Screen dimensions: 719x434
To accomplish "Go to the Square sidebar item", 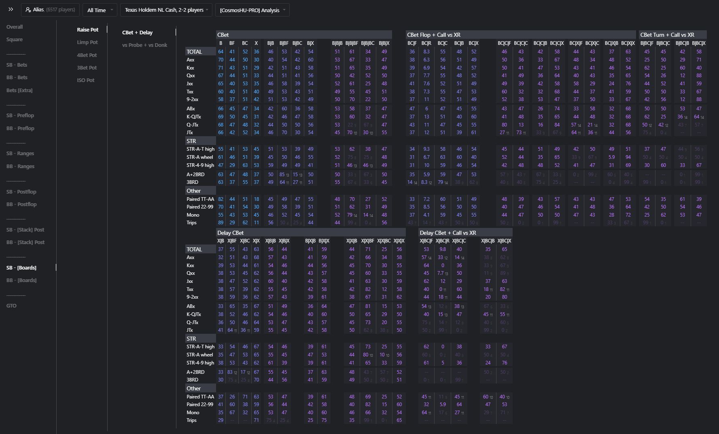I will [15, 40].
